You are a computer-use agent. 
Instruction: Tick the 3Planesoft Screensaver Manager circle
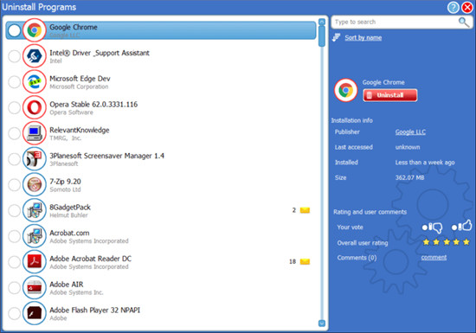pyautogui.click(x=14, y=159)
